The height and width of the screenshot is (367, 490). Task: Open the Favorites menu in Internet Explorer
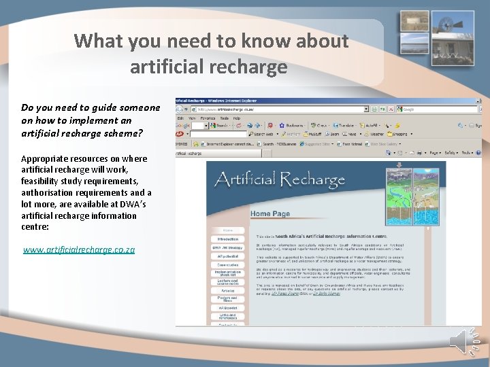(x=208, y=118)
